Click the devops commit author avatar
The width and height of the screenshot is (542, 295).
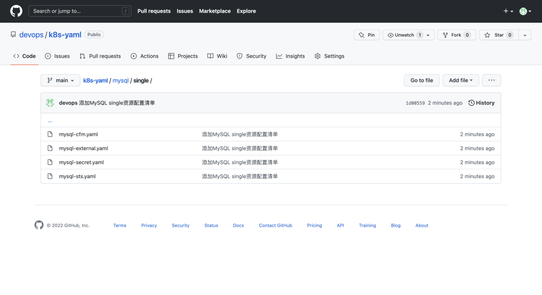point(50,102)
